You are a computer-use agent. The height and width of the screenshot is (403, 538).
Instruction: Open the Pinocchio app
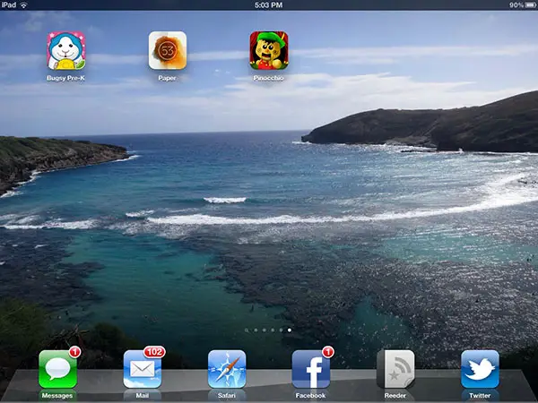(x=268, y=50)
